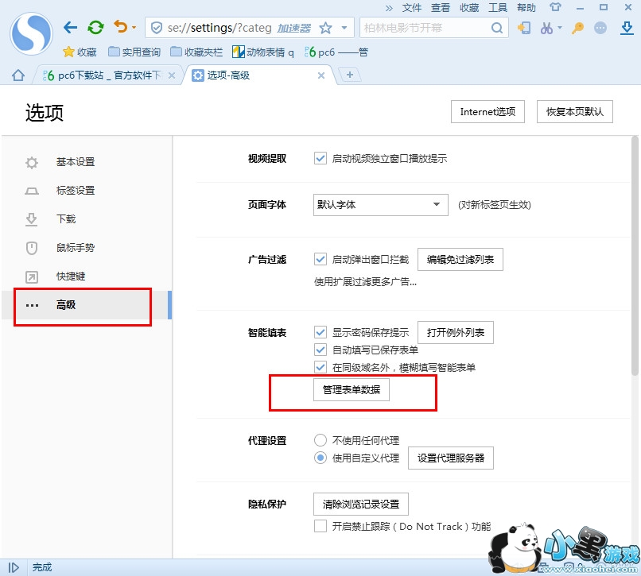The height and width of the screenshot is (576, 641).
Task: Click the 设置代理服务器 button
Action: (x=451, y=458)
